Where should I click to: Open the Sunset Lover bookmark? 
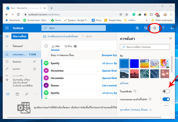pos(35,20)
